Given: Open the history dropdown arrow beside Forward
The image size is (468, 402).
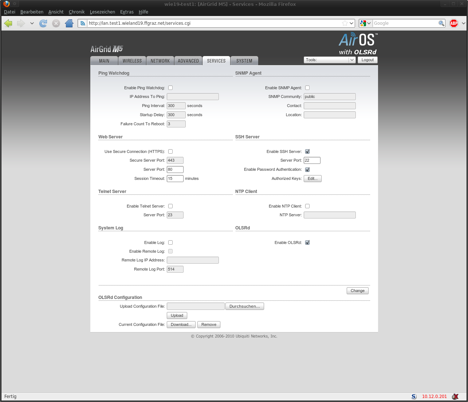Looking at the screenshot, I should [x=32, y=23].
